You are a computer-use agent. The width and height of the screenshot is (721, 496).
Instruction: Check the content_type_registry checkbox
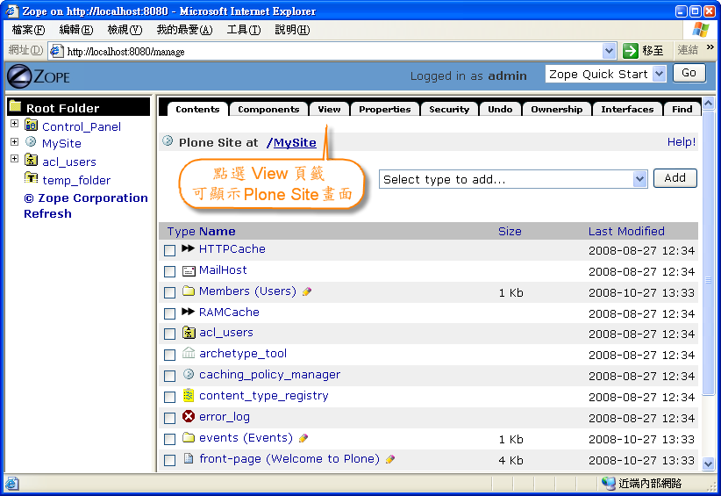(169, 397)
